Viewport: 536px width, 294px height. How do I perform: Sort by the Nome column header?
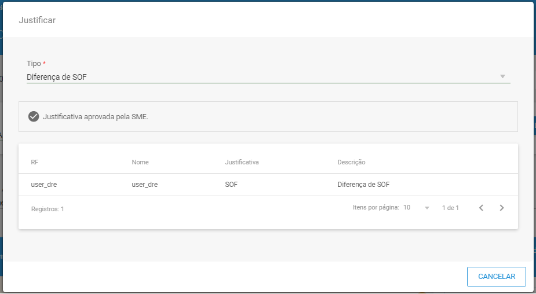tap(140, 162)
